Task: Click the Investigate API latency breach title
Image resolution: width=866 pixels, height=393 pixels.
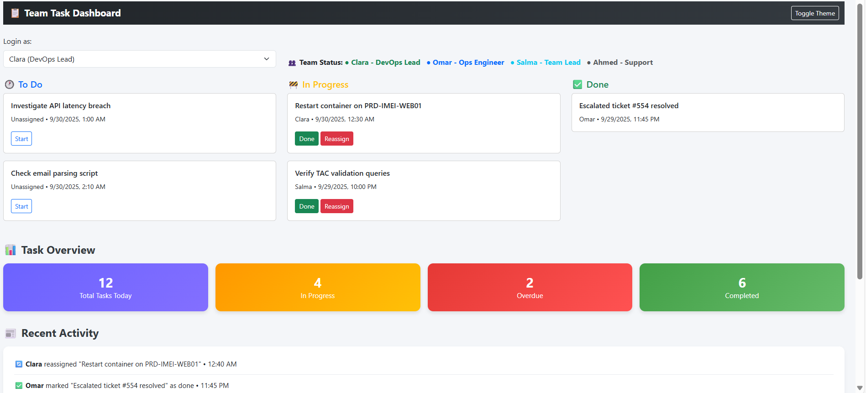Action: coord(61,105)
